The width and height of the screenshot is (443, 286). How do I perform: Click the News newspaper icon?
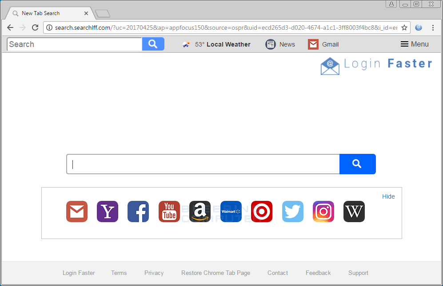pyautogui.click(x=271, y=44)
